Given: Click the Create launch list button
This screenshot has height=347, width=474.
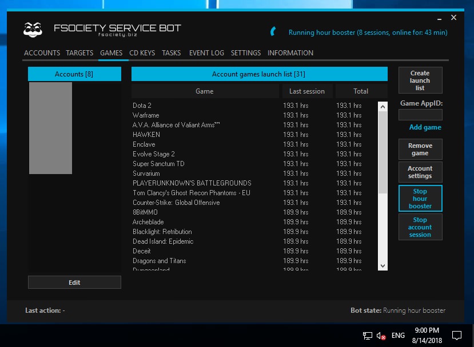Looking at the screenshot, I should click(420, 80).
